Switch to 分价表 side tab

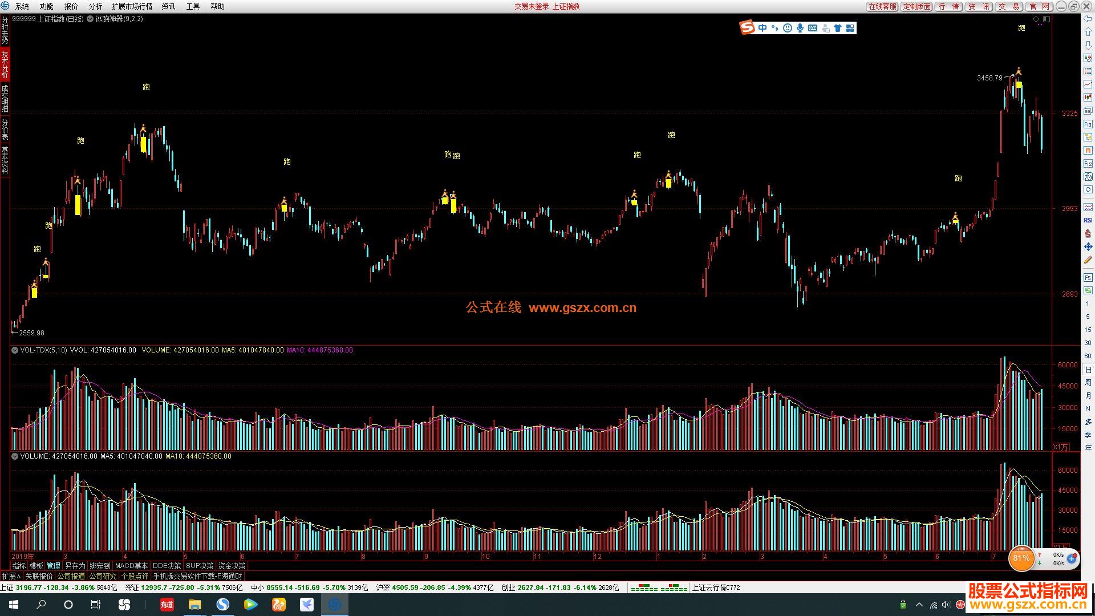click(5, 129)
